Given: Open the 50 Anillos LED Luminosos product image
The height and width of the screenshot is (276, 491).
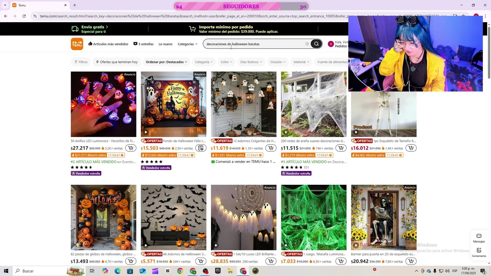Looking at the screenshot, I should [x=104, y=104].
